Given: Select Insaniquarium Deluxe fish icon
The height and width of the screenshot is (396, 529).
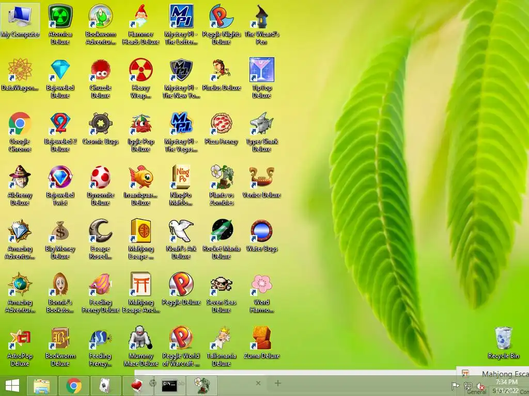Looking at the screenshot, I should [141, 185].
